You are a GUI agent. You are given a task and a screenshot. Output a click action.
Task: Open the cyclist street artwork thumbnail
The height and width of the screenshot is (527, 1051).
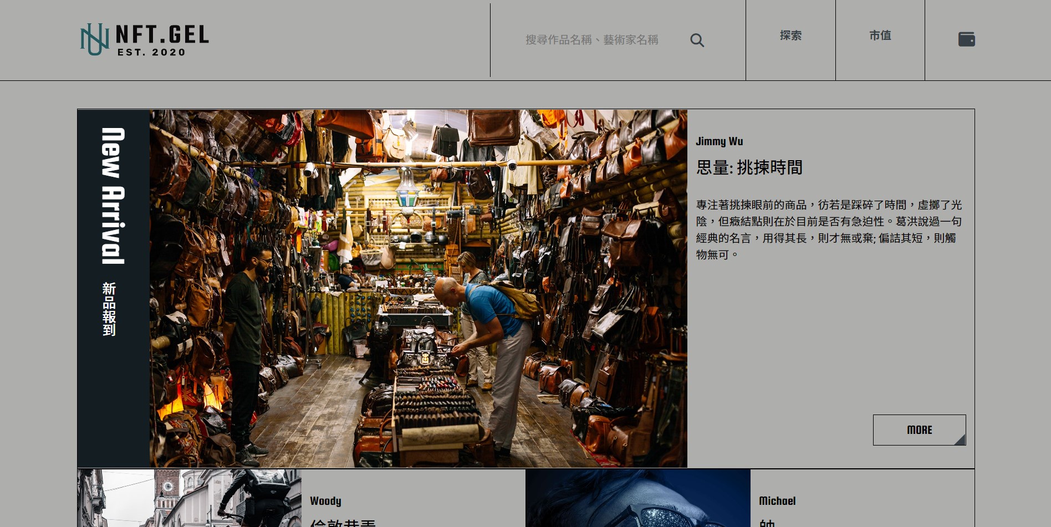point(190,498)
